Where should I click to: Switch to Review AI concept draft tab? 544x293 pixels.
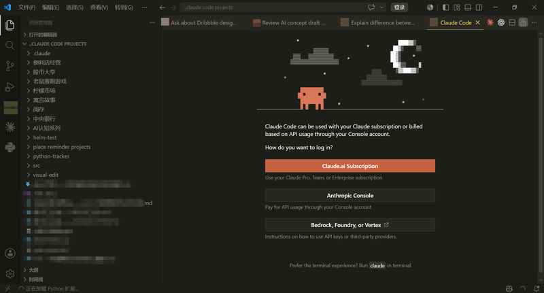pyautogui.click(x=294, y=22)
